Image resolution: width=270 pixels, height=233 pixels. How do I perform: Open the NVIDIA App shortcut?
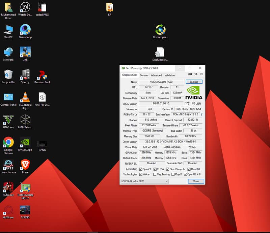pyautogui.click(x=25, y=142)
